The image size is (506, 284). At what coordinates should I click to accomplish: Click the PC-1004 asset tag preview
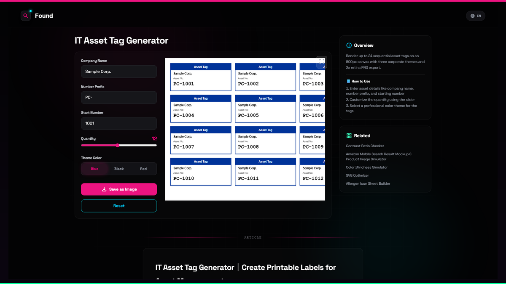pos(201,109)
